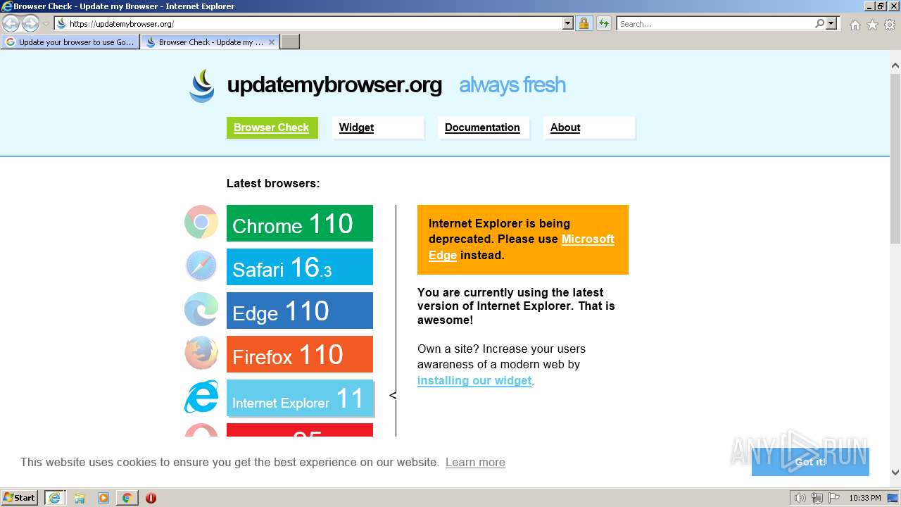Click the updatemybrowser.org sailboat logo

tap(202, 86)
